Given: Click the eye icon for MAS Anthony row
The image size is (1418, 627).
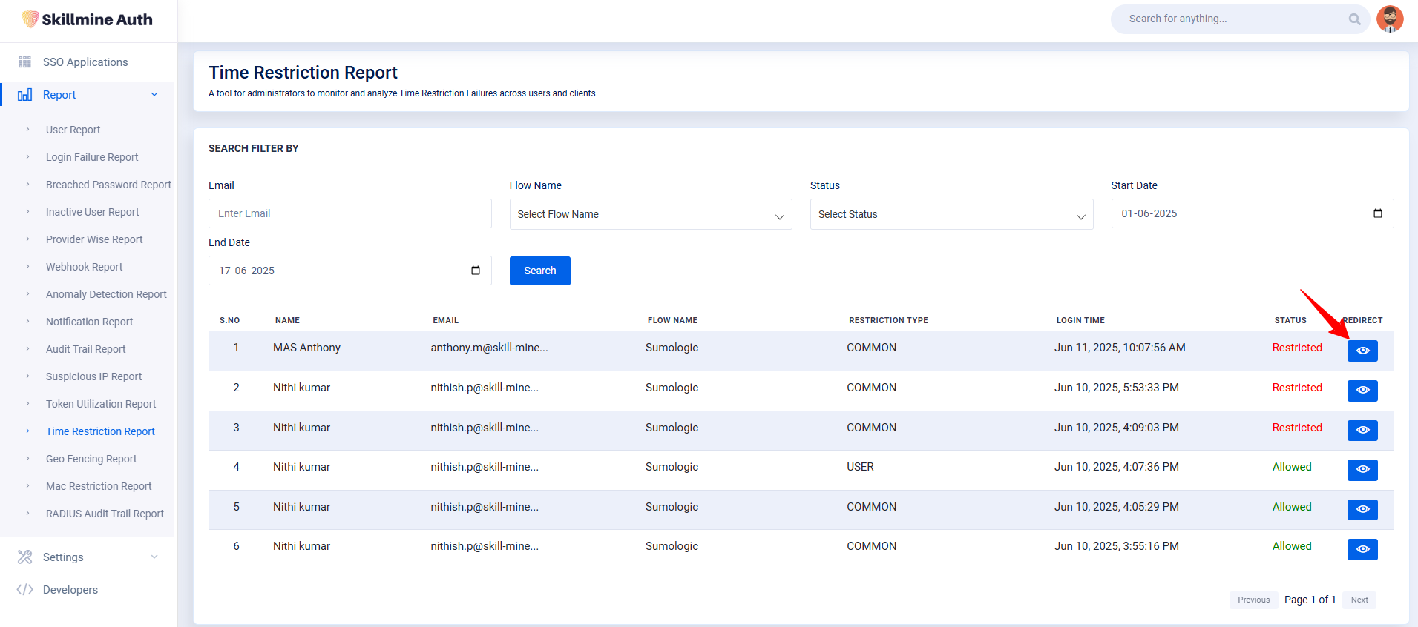Looking at the screenshot, I should click(x=1362, y=351).
